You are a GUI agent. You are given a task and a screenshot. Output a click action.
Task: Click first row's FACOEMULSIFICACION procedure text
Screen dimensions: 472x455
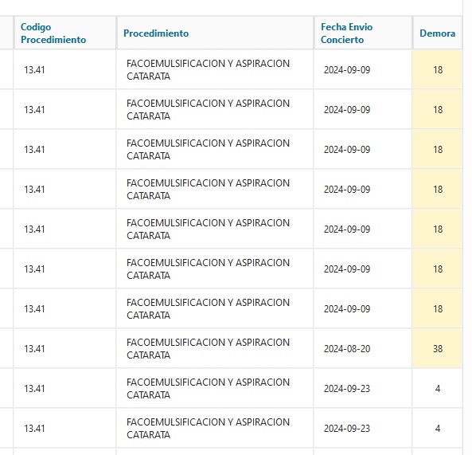(x=208, y=69)
